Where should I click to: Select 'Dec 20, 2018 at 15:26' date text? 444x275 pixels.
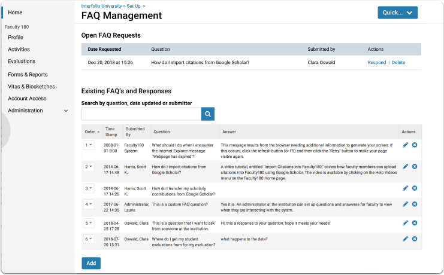(110, 62)
